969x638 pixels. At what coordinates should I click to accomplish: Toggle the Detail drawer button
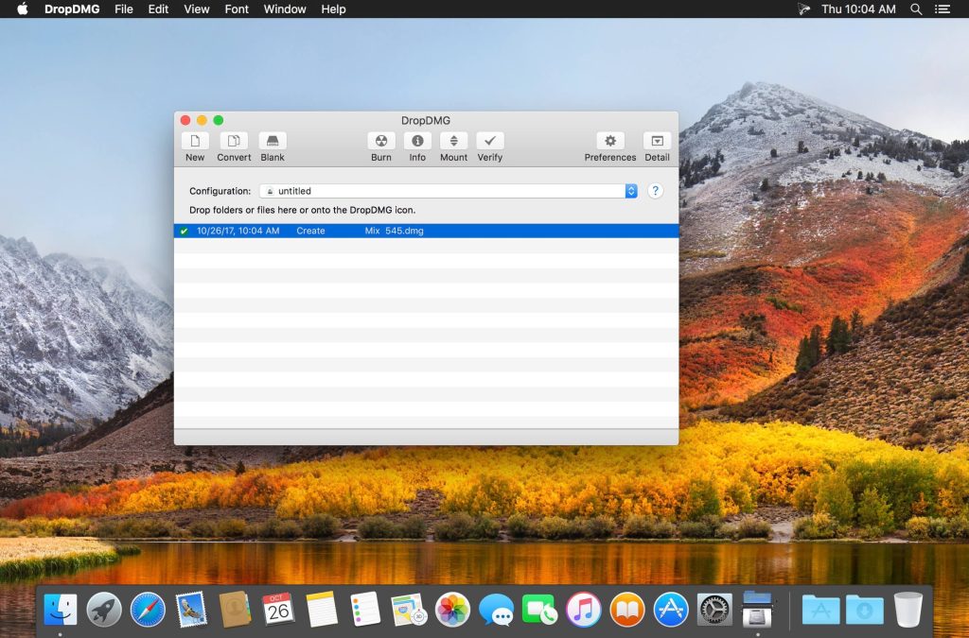pyautogui.click(x=657, y=141)
